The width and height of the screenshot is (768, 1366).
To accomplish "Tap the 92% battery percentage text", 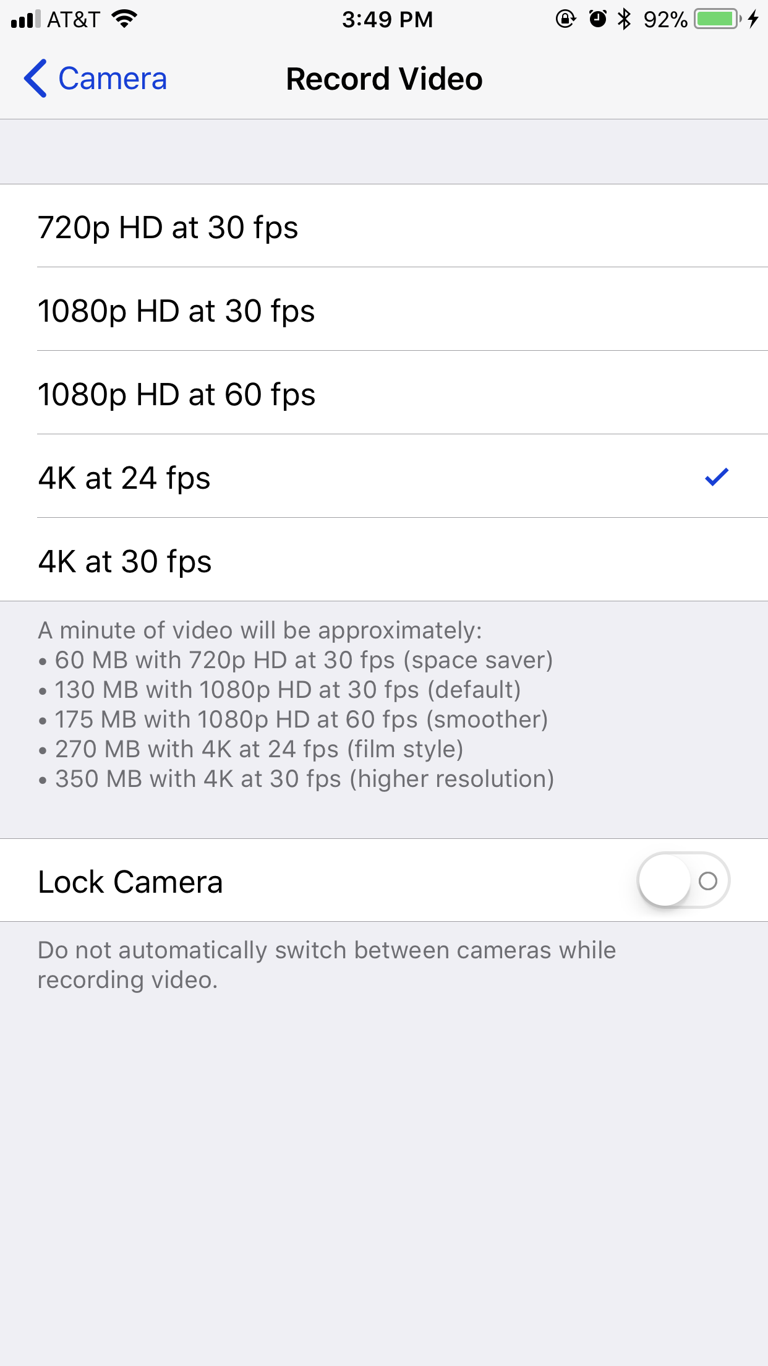I will 665,19.
